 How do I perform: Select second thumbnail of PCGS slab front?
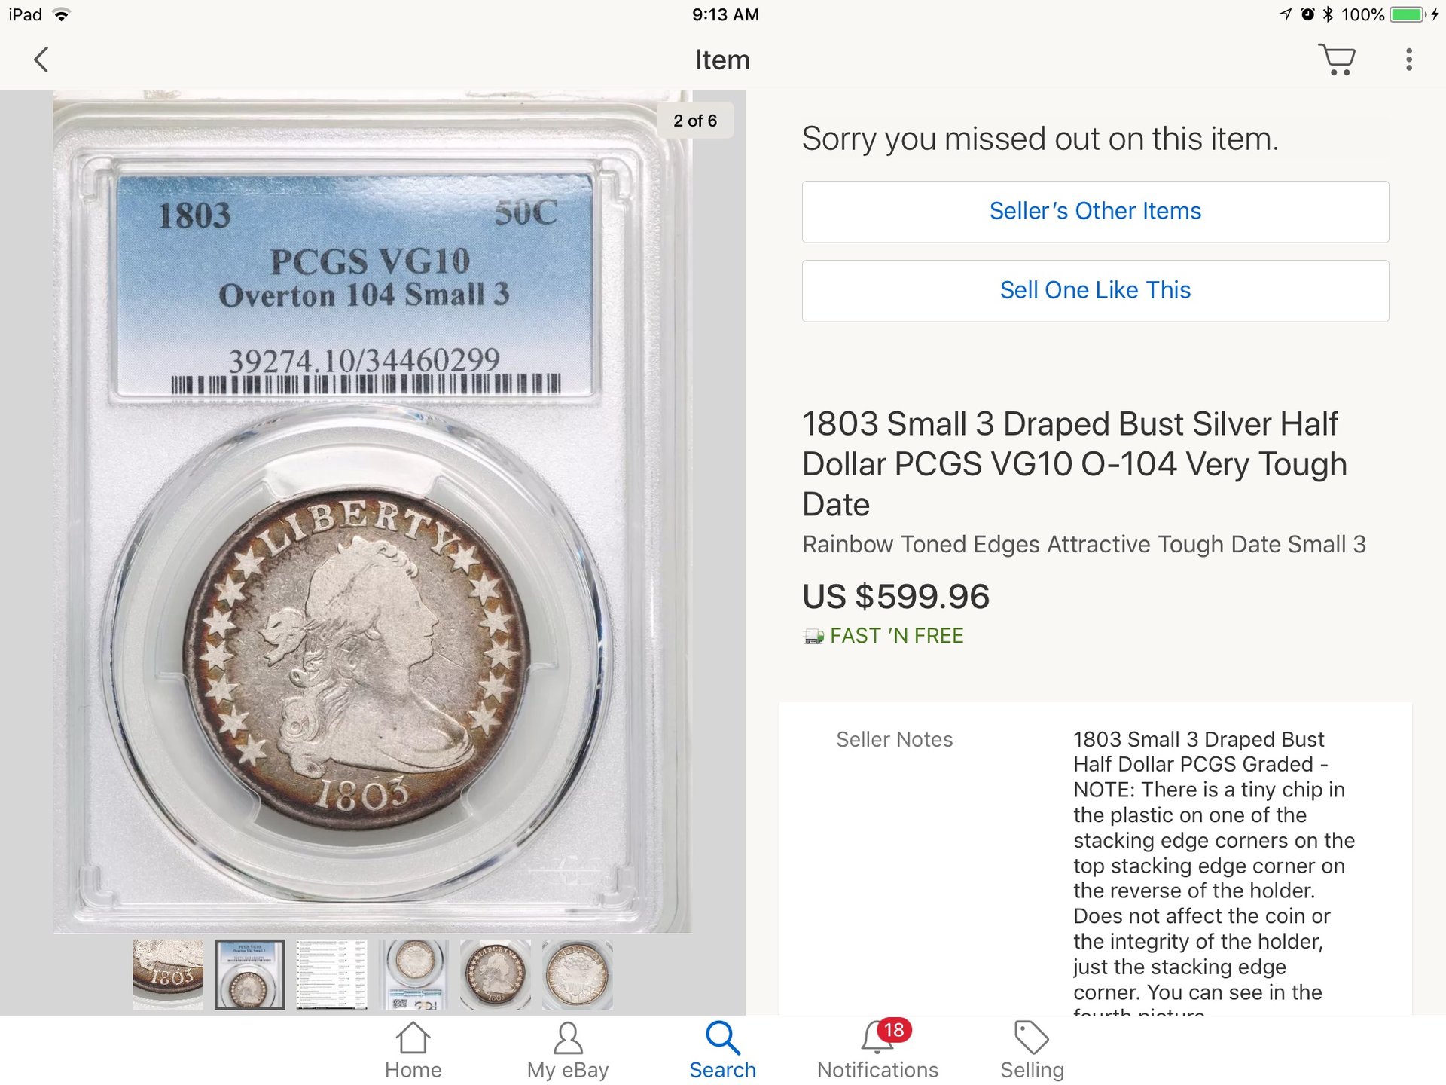pos(250,974)
